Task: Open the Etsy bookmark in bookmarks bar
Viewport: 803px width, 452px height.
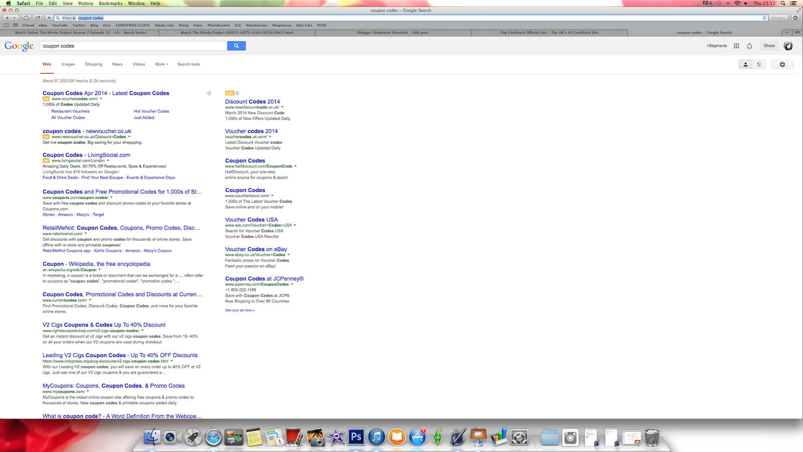Action: coord(107,25)
